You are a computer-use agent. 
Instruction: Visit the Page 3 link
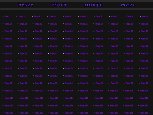coord(52,16)
